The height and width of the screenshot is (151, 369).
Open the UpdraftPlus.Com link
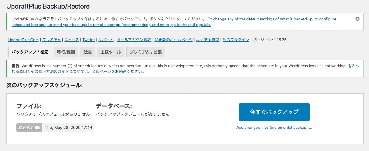pos(23,40)
